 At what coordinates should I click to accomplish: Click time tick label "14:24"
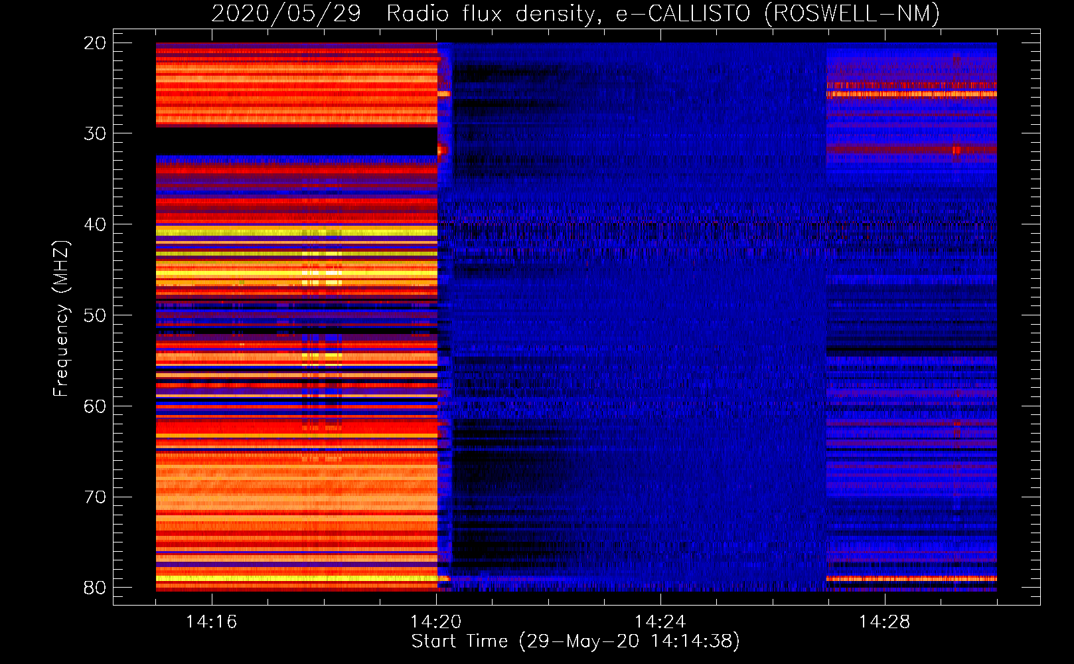click(x=660, y=622)
